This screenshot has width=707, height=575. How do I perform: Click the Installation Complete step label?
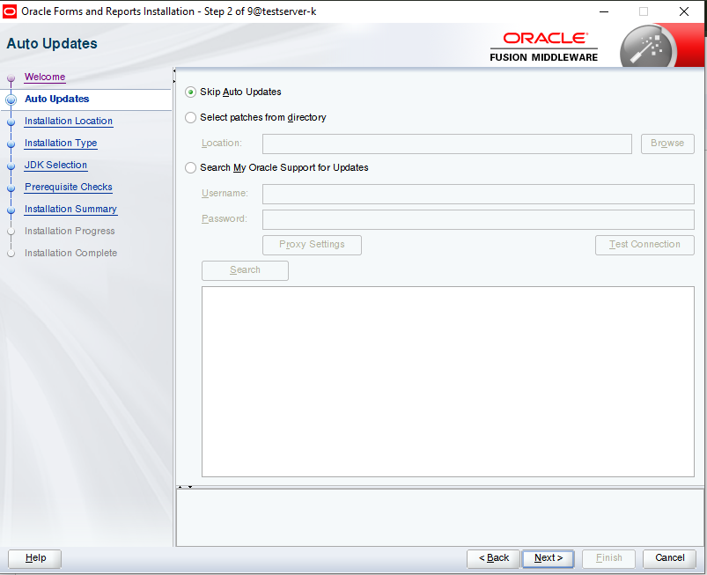pos(70,253)
